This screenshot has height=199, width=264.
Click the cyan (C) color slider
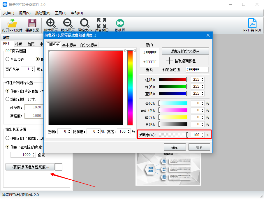[x=173, y=103]
